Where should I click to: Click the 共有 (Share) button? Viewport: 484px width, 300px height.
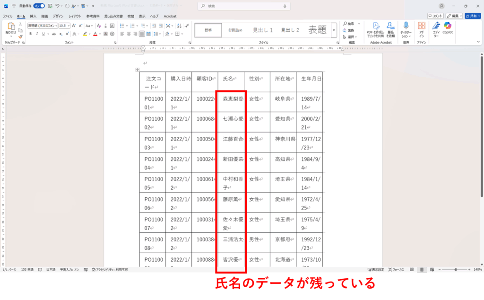(x=472, y=16)
